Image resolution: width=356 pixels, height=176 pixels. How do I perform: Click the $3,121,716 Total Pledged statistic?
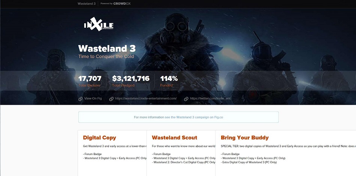click(x=131, y=81)
